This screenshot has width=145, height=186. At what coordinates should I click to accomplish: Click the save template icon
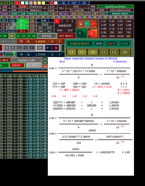[81, 24]
